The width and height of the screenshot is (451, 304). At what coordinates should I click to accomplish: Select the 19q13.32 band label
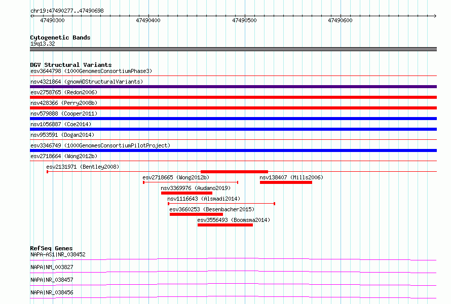click(x=43, y=44)
